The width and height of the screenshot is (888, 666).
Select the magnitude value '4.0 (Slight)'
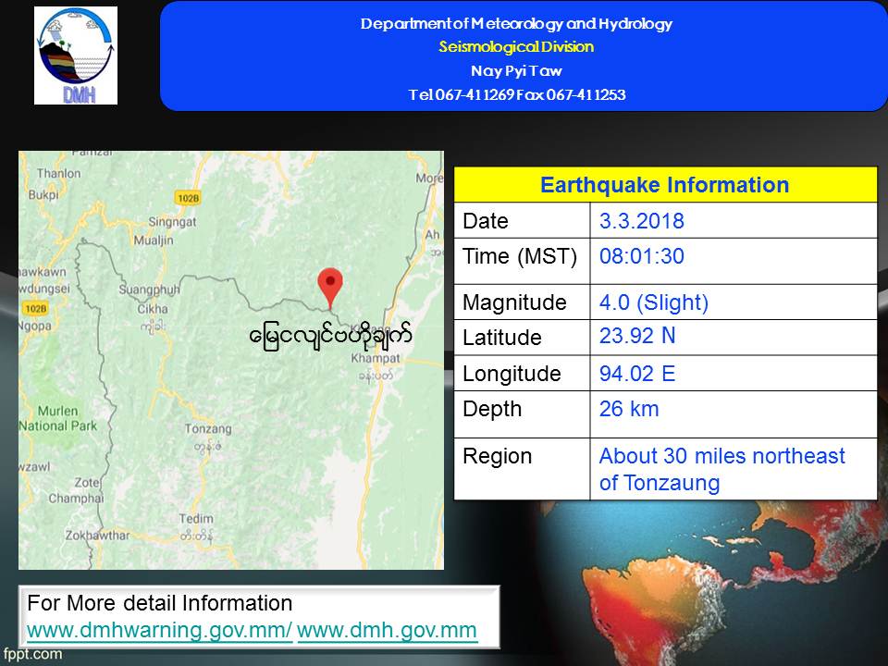click(654, 302)
